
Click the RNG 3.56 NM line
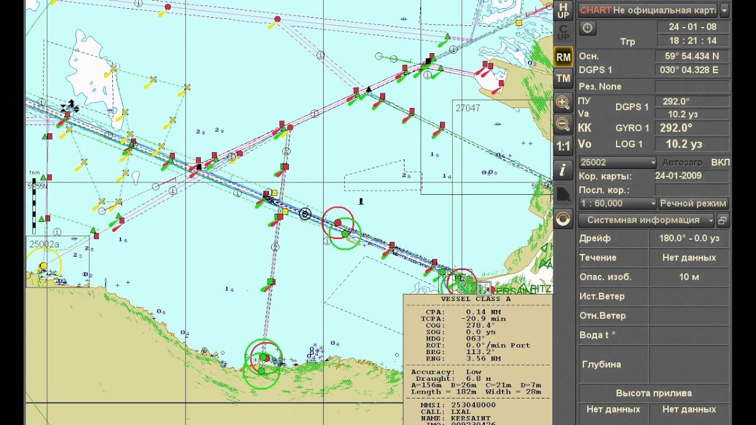[x=464, y=358]
